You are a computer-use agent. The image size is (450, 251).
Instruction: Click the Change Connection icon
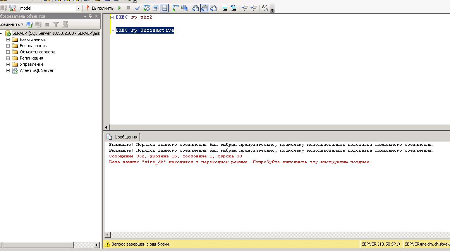point(13,8)
